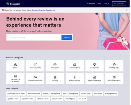The height and width of the screenshot is (105, 131).
Task: Choose the Electronics Store tag
Action: pos(43,99)
